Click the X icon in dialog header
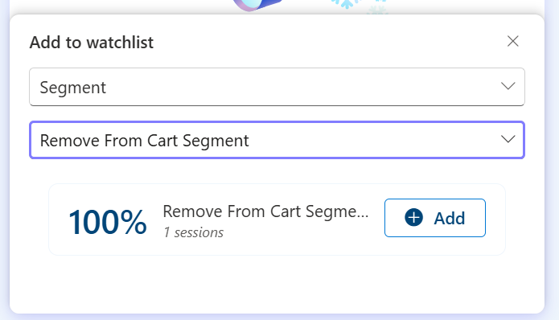Image resolution: width=559 pixels, height=320 pixels. [512, 41]
